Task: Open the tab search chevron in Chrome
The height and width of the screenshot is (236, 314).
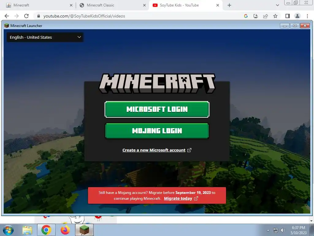Action: pyautogui.click(x=277, y=6)
